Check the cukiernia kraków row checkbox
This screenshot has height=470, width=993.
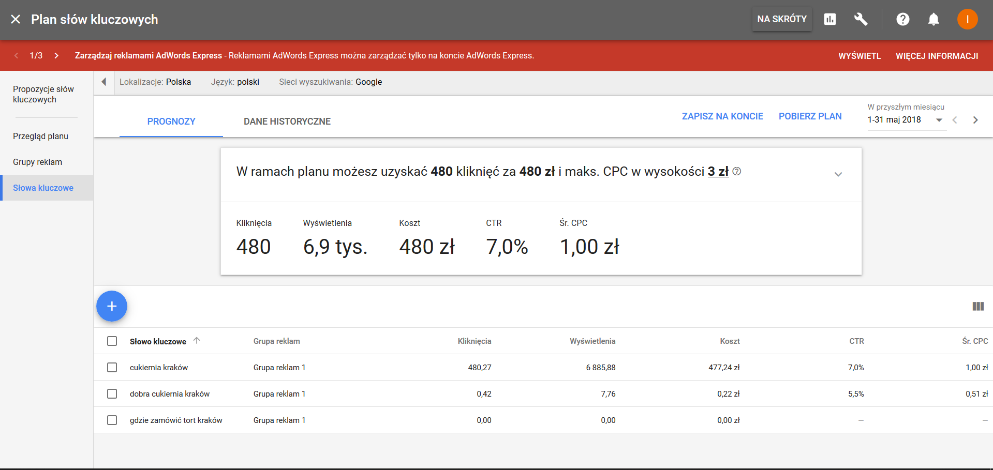pos(112,367)
